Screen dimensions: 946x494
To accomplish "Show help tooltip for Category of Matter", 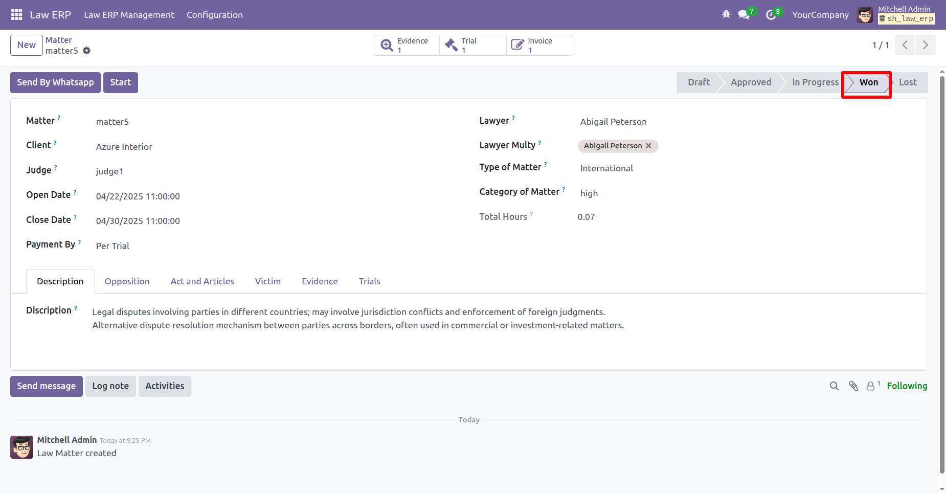I will [x=564, y=189].
